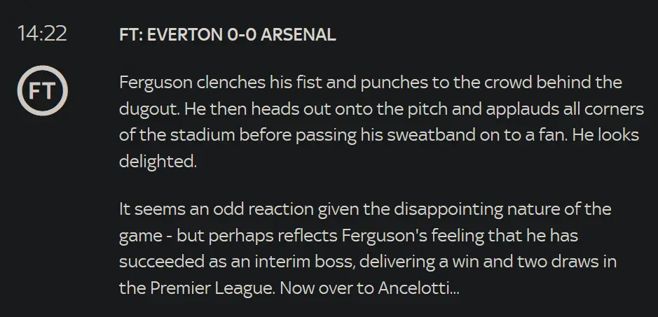
Task: Click the 14:22 timestamp
Action: tap(41, 34)
